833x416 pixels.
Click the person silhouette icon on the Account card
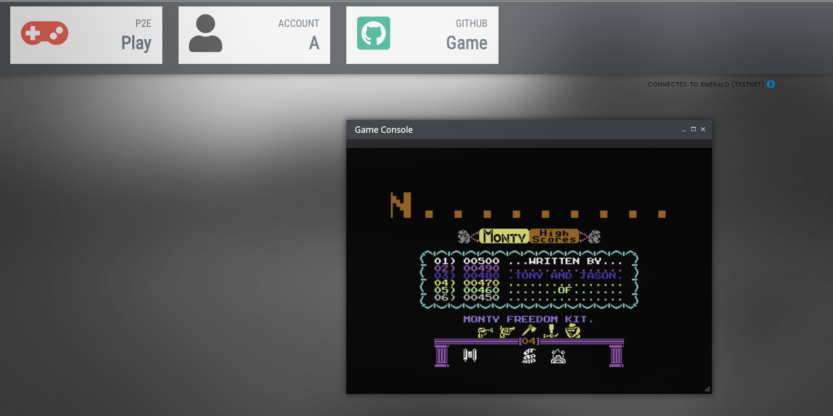point(205,33)
